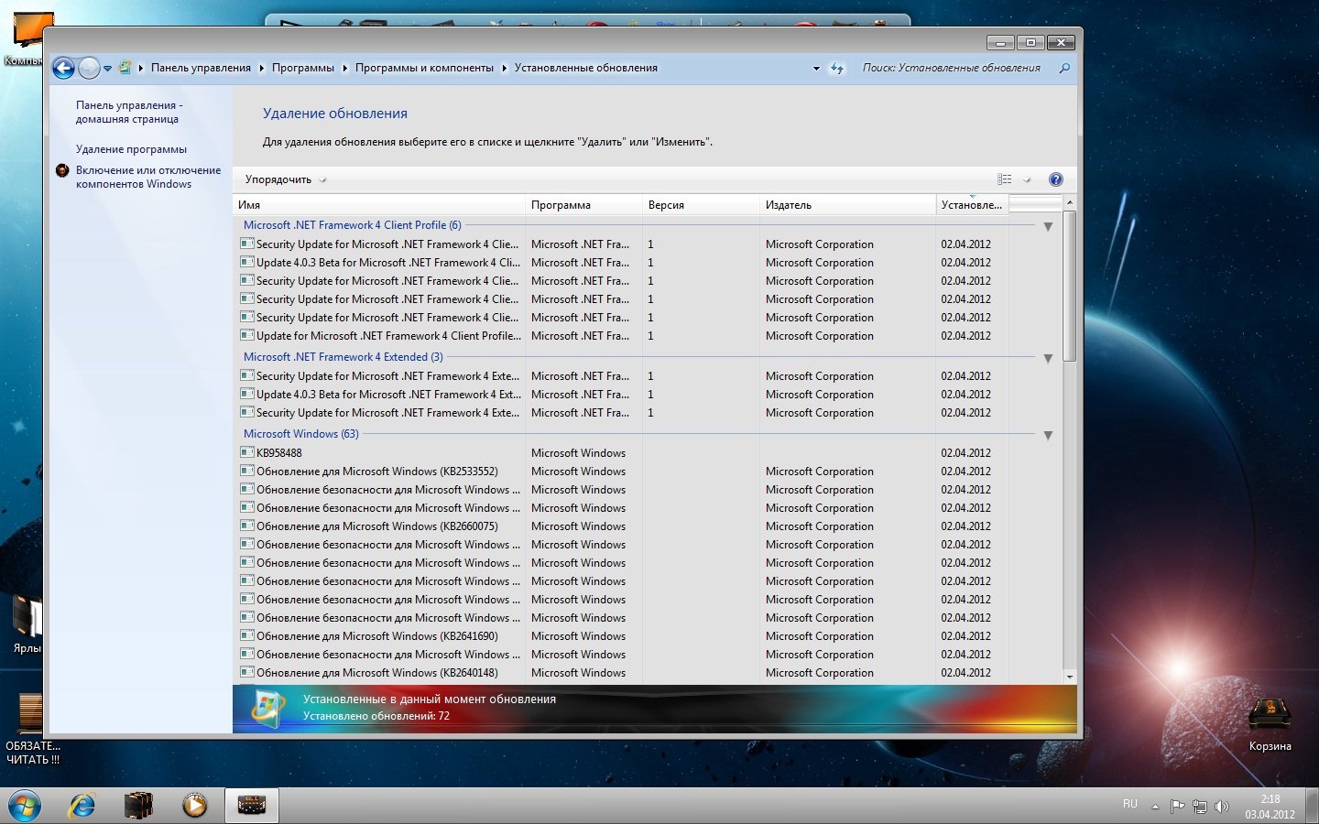
Task: Open 'Включение или отключение компонентов Windows' link
Action: tap(148, 177)
